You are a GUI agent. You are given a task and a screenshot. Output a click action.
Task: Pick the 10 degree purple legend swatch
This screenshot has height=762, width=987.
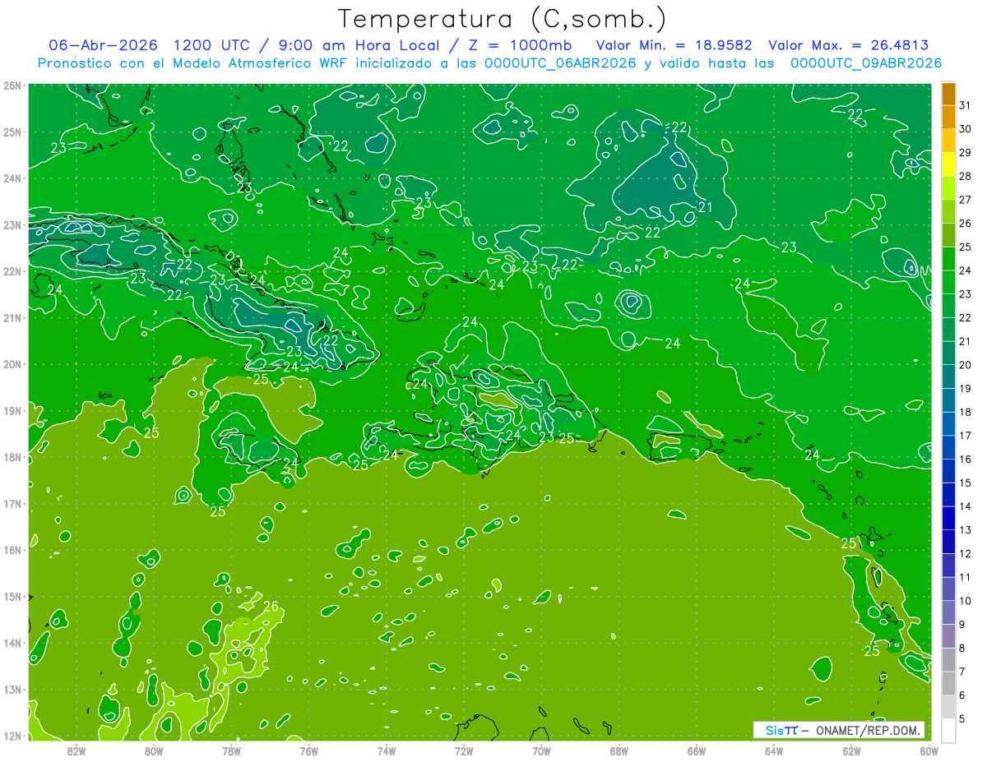tap(948, 589)
